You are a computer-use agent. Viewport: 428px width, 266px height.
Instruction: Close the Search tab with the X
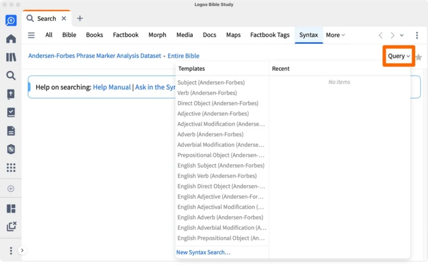(64, 18)
